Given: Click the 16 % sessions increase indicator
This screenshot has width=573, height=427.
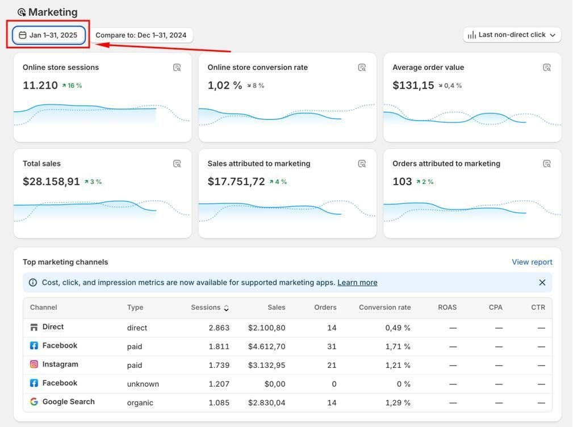Looking at the screenshot, I should point(72,86).
